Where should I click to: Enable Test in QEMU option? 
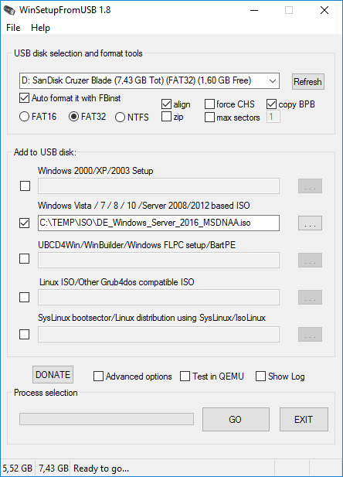(x=185, y=376)
